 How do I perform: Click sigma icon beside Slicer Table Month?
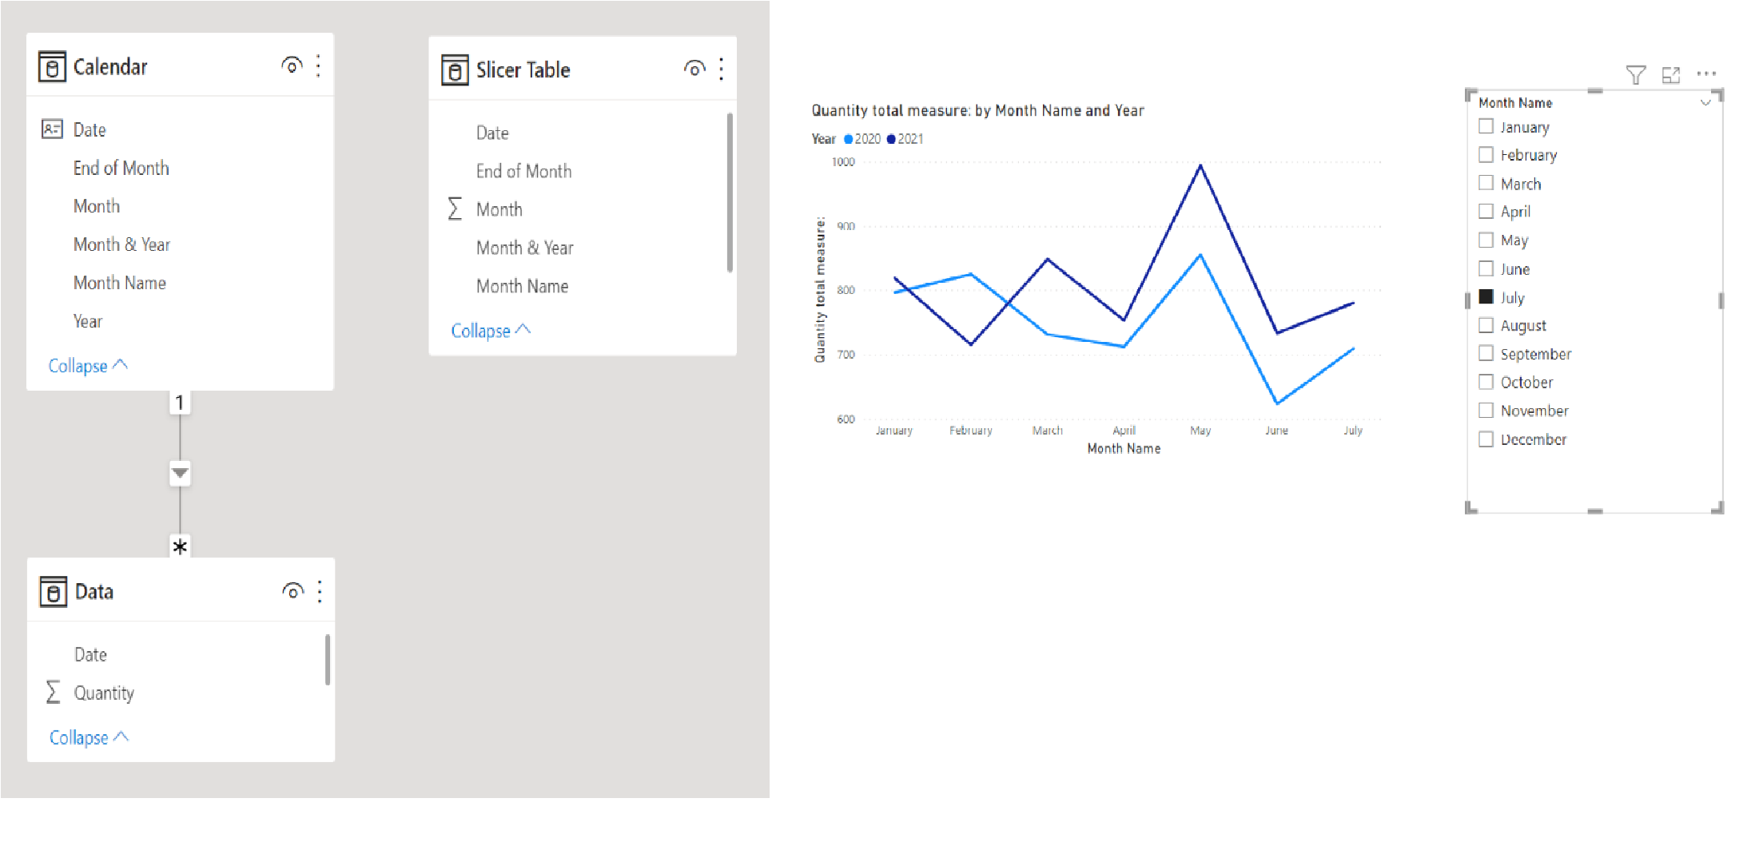[x=455, y=209]
